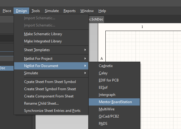Select PADS netlist format
The width and height of the screenshot is (181, 129).
[x=114, y=124]
